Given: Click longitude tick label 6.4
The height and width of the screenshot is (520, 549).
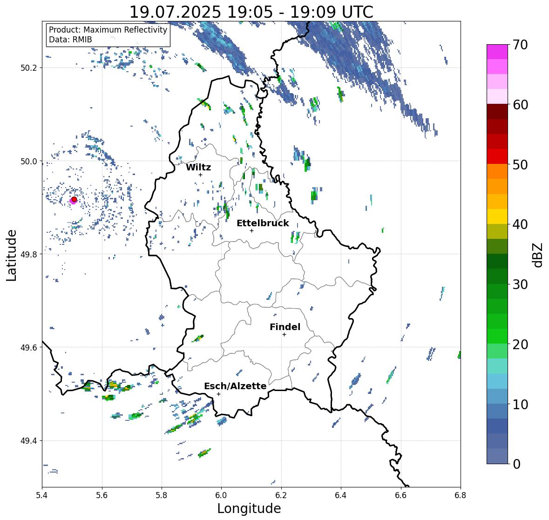Looking at the screenshot, I should pos(341,495).
